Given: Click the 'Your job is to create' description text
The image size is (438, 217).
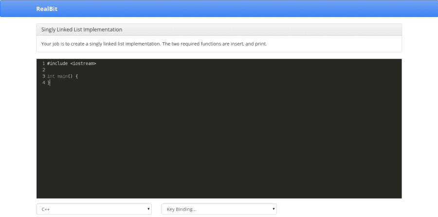Looking at the screenshot, I should 154,44.
